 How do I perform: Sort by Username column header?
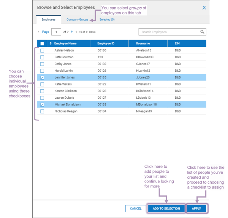(143, 43)
